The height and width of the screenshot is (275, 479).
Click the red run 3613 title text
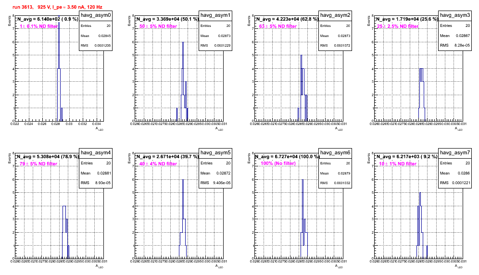coord(57,7)
